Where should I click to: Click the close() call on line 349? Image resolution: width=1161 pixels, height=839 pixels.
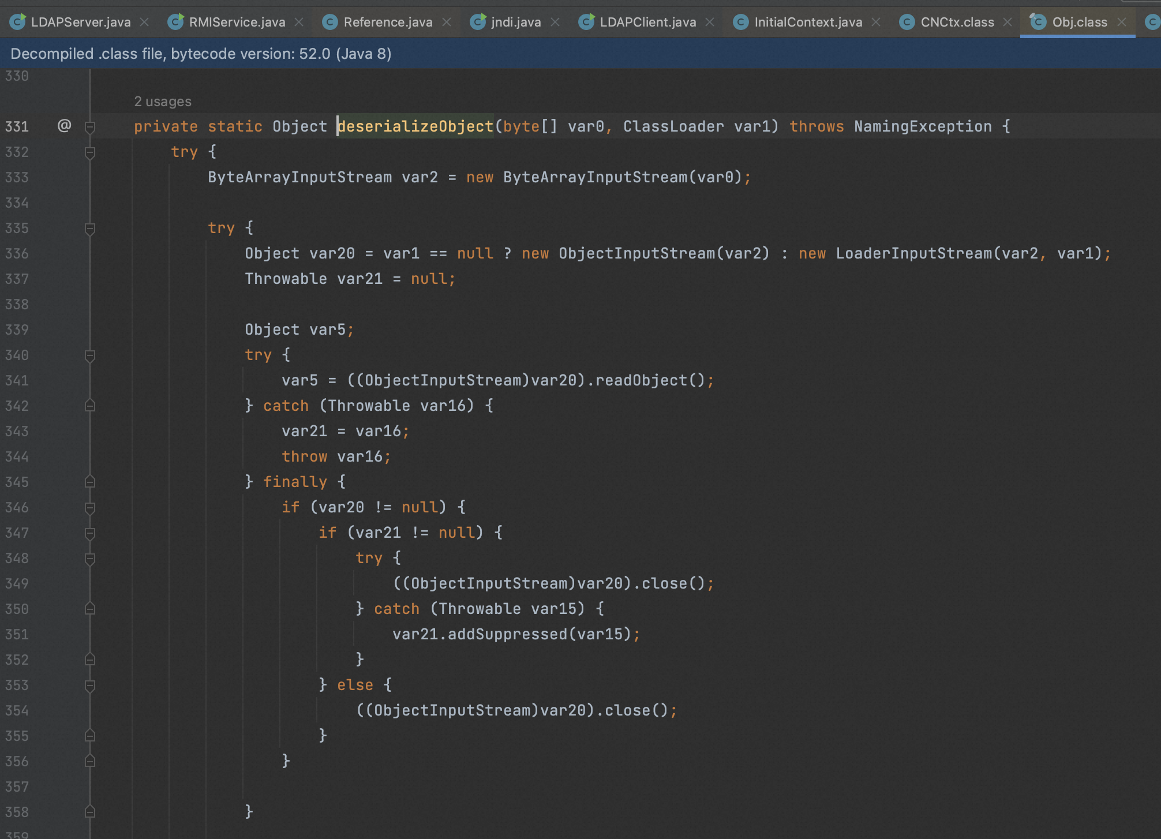coord(673,583)
